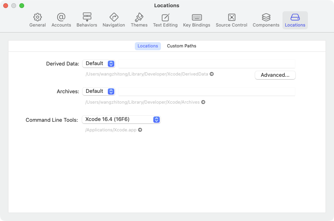Image resolution: width=334 pixels, height=221 pixels.
Task: Select the Themes toolbar icon
Action: [139, 20]
